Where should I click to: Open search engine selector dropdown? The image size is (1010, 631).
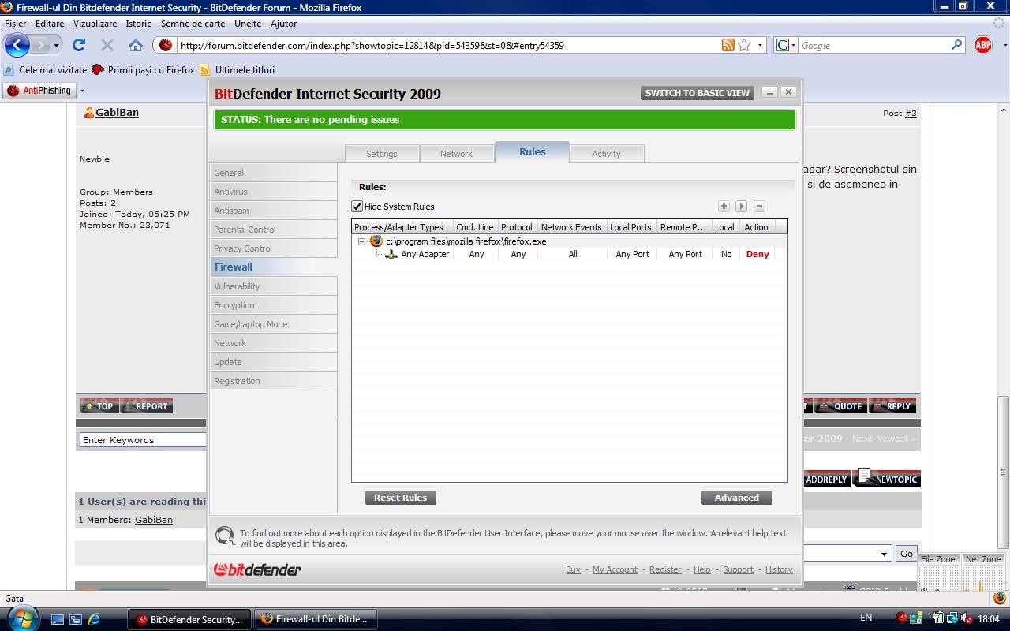pyautogui.click(x=786, y=45)
